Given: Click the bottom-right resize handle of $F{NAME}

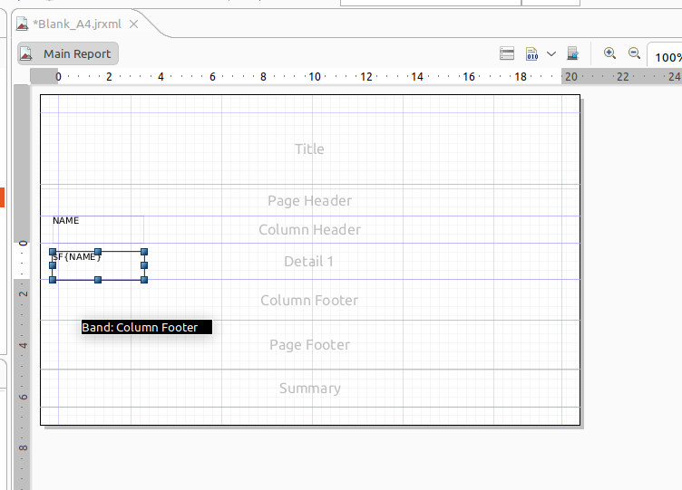Looking at the screenshot, I should click(x=144, y=279).
